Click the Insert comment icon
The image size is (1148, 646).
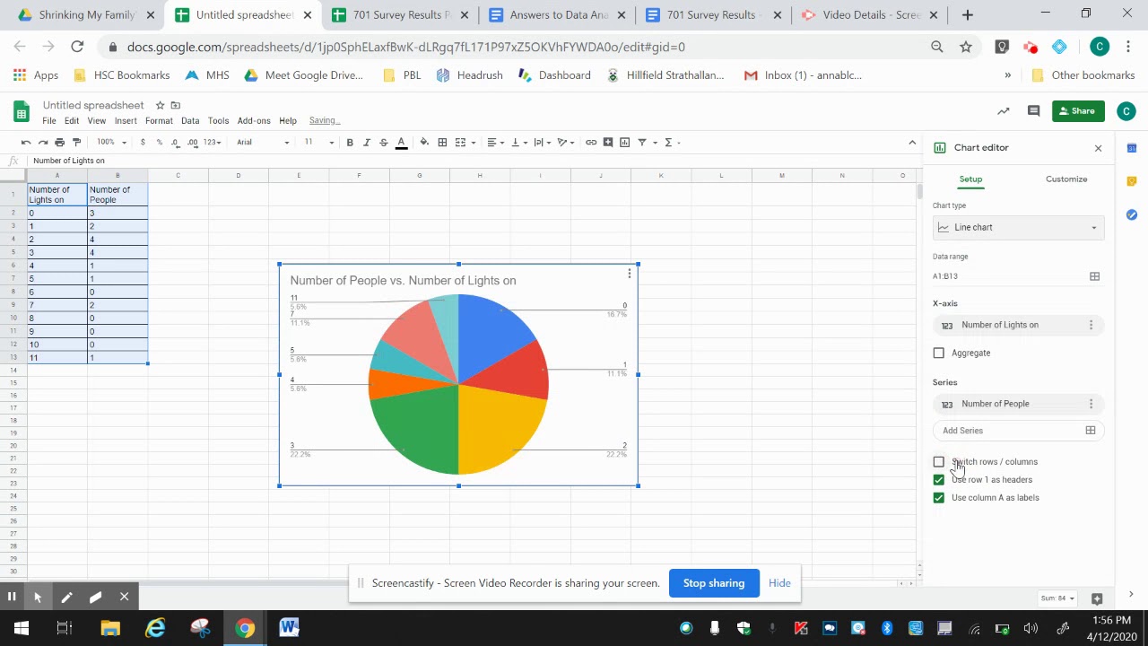(608, 142)
